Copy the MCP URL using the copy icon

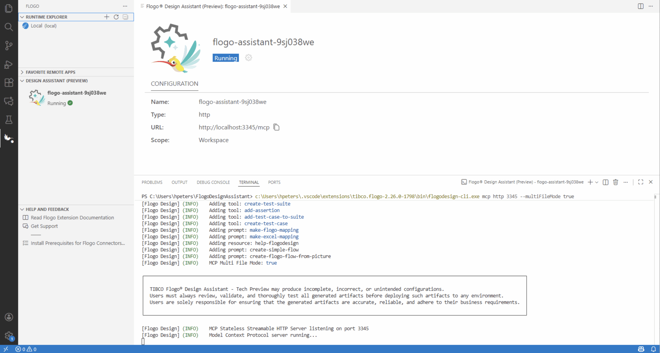coord(277,127)
